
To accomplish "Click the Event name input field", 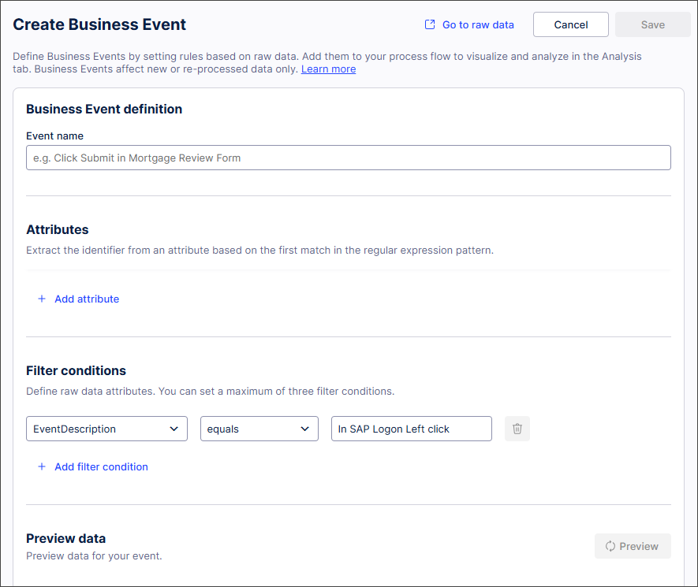I will (x=349, y=157).
